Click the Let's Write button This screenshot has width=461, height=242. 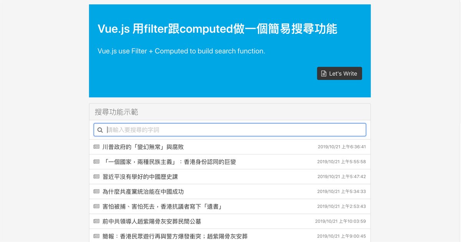pyautogui.click(x=339, y=73)
